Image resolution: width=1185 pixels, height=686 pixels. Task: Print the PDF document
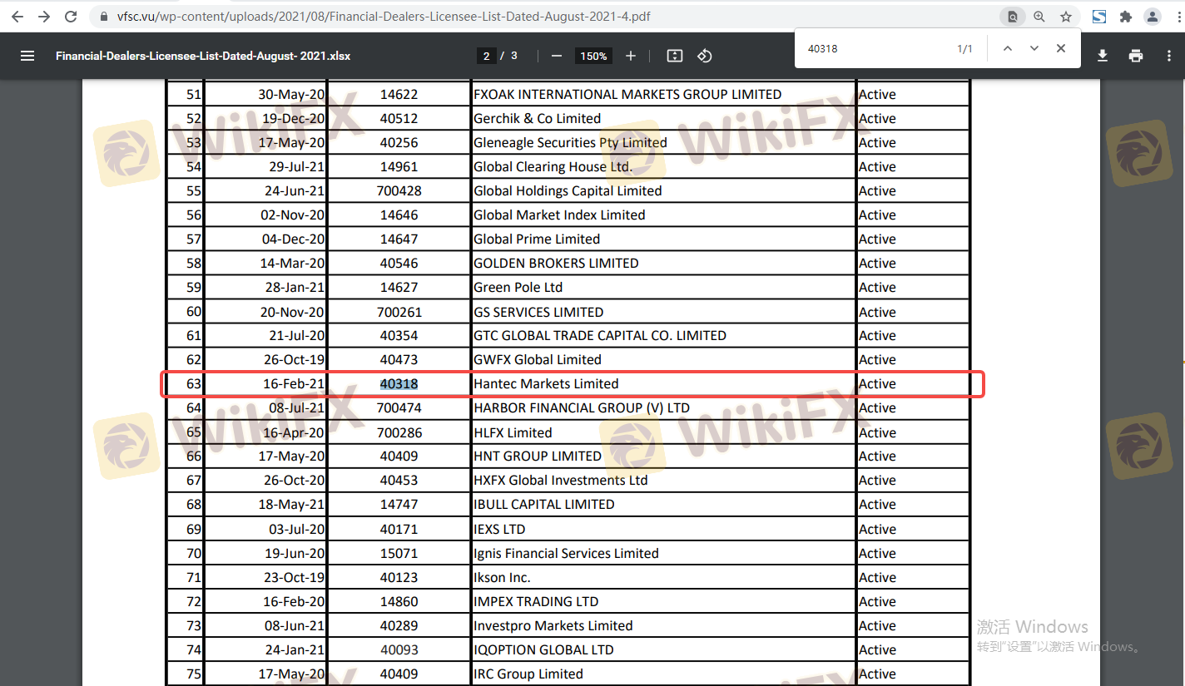click(x=1136, y=56)
